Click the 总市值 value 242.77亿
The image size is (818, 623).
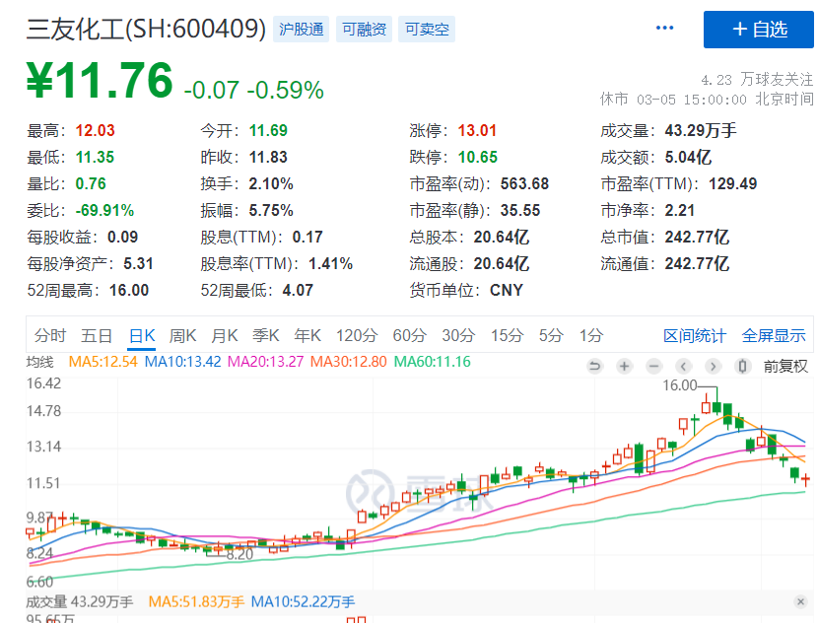pyautogui.click(x=697, y=237)
